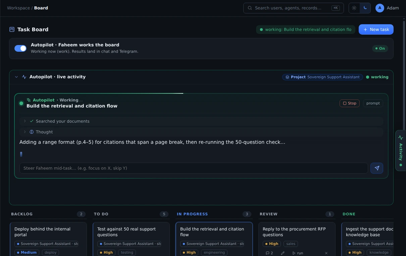Switch to light theme sun icon
Image resolution: width=406 pixels, height=256 pixels.
354,8
